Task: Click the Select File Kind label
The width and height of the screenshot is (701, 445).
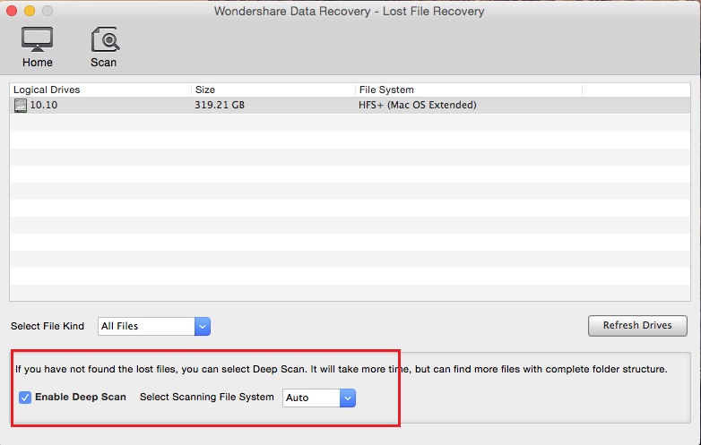Action: click(x=48, y=326)
